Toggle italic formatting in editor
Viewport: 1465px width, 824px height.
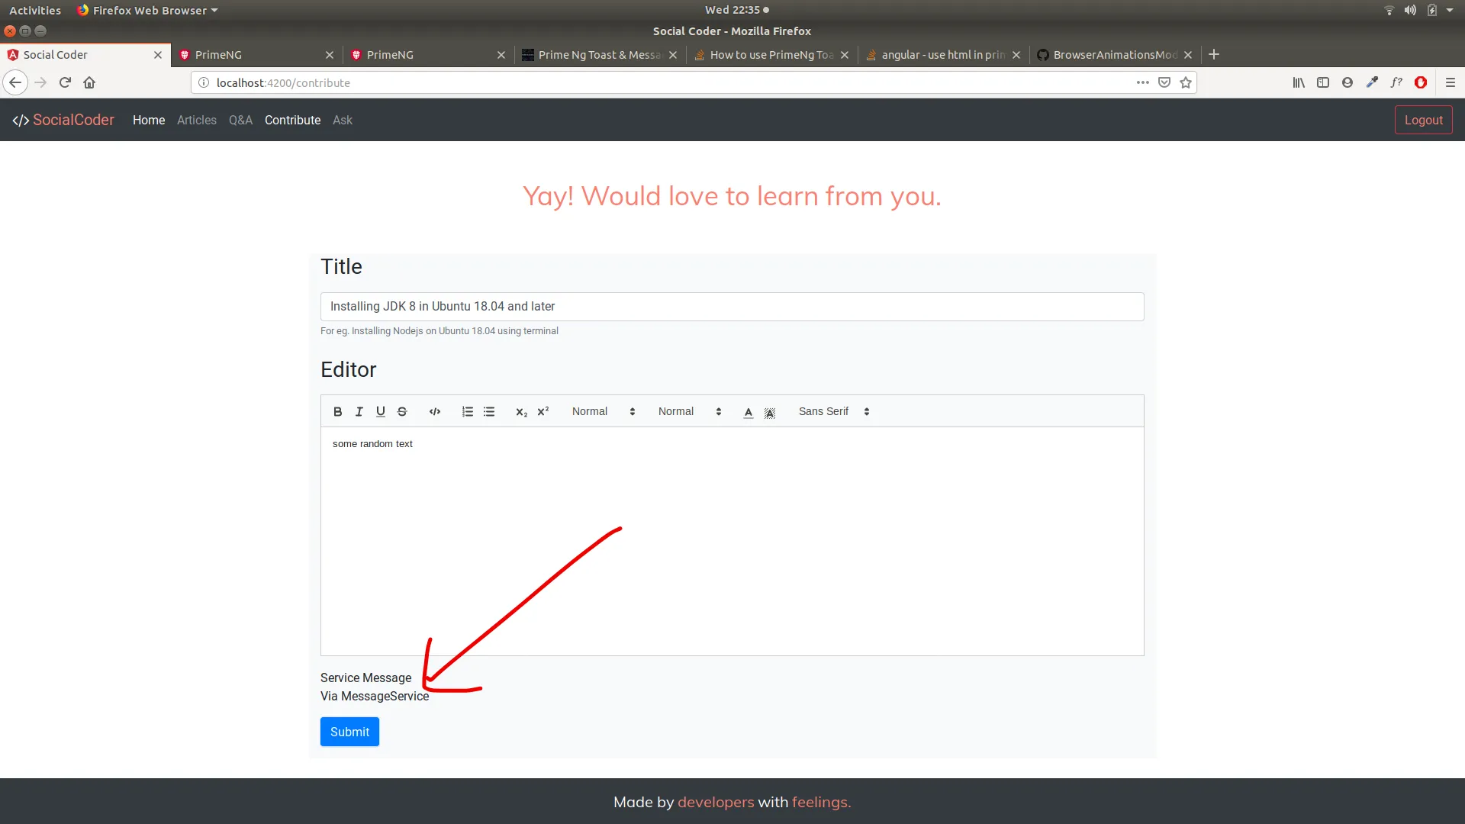[359, 411]
